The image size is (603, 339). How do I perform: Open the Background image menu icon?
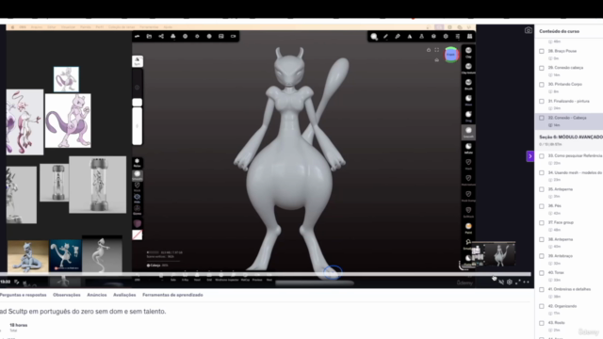221,36
